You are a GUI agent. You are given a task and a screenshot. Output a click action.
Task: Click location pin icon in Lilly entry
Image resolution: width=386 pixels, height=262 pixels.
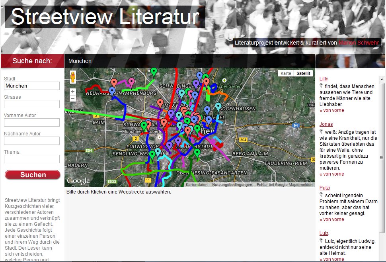point(321,86)
